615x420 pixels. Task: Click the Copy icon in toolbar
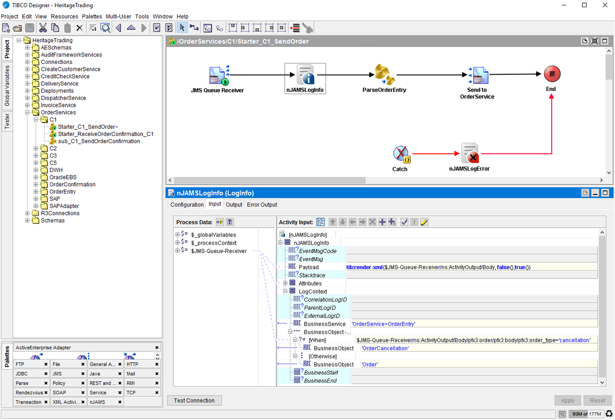pos(55,28)
